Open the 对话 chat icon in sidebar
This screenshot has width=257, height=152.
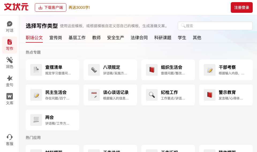[10, 24]
